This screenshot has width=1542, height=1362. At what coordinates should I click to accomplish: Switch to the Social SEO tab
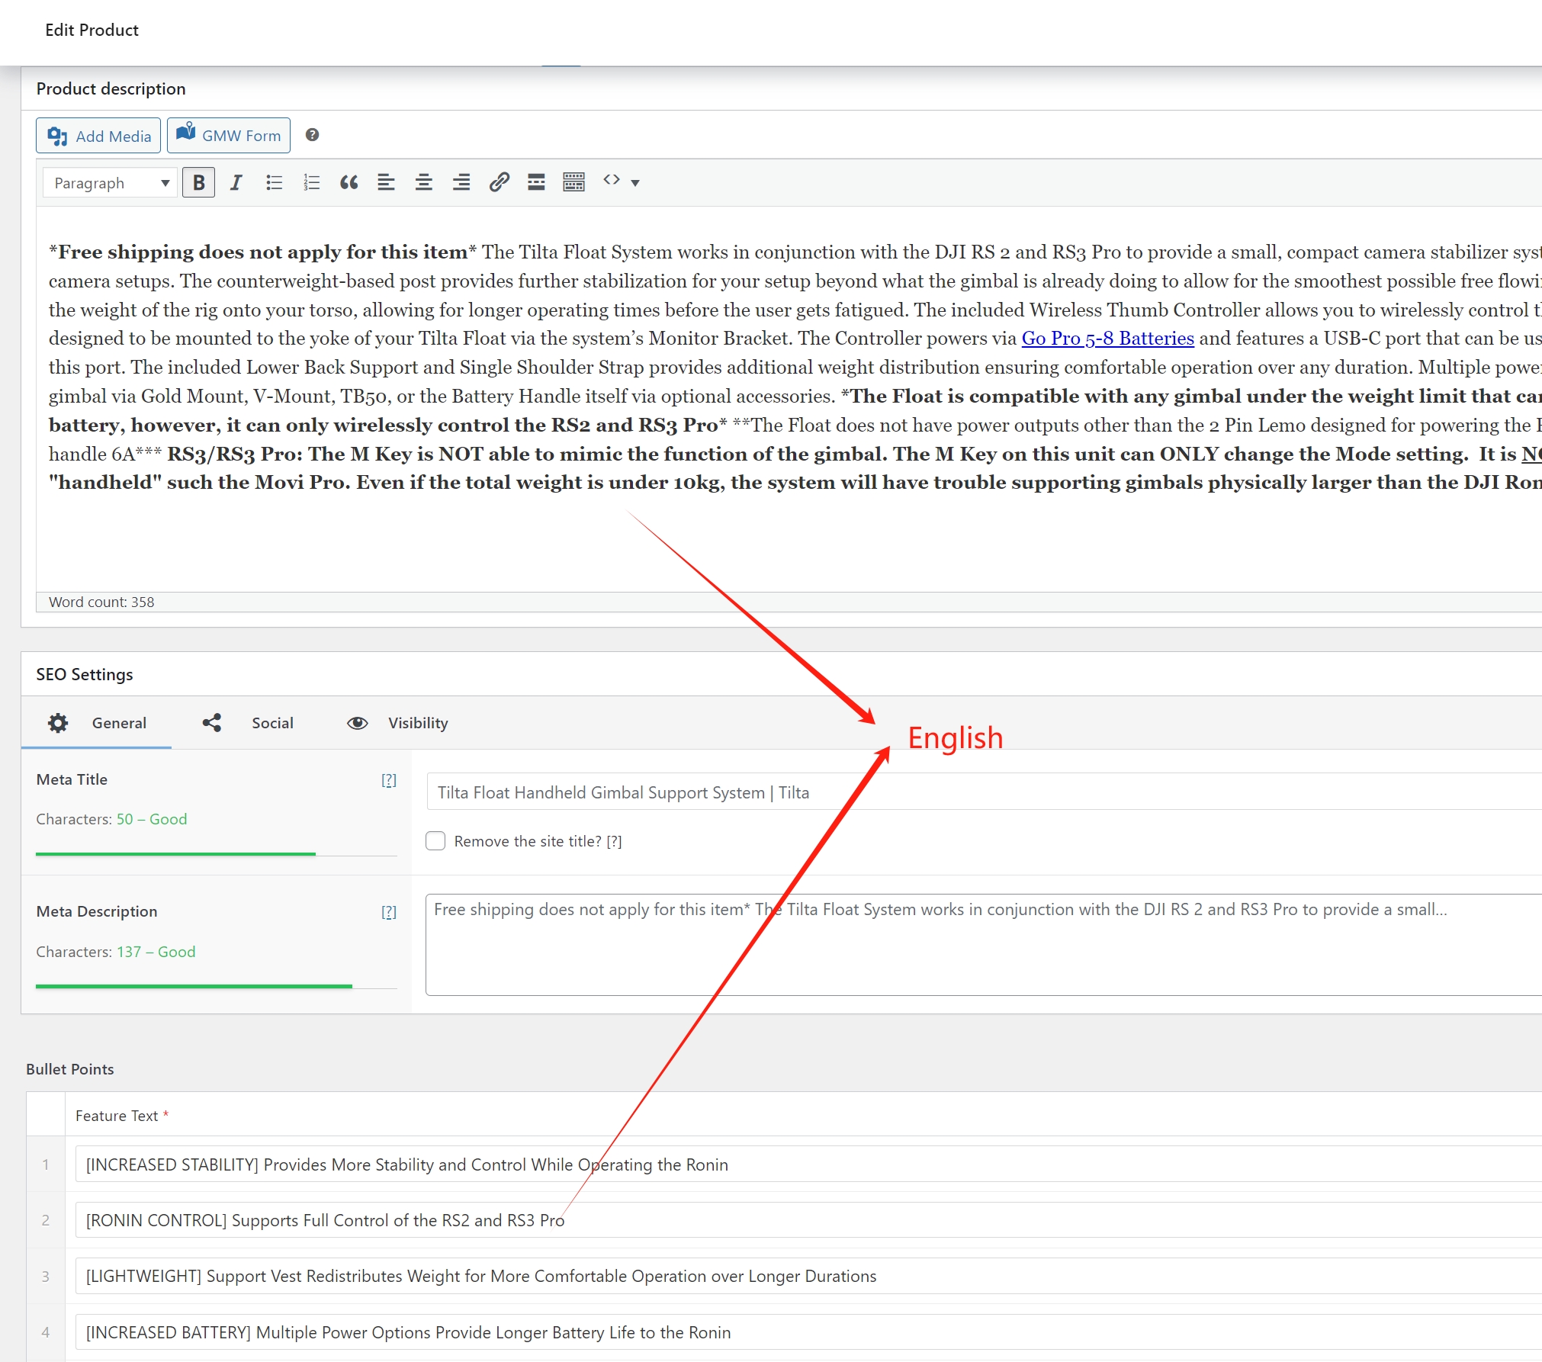249,723
